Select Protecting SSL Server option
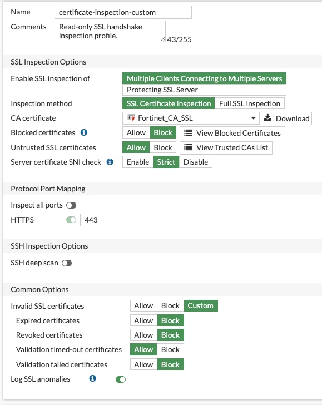Image resolution: width=322 pixels, height=405 pixels. [204, 90]
